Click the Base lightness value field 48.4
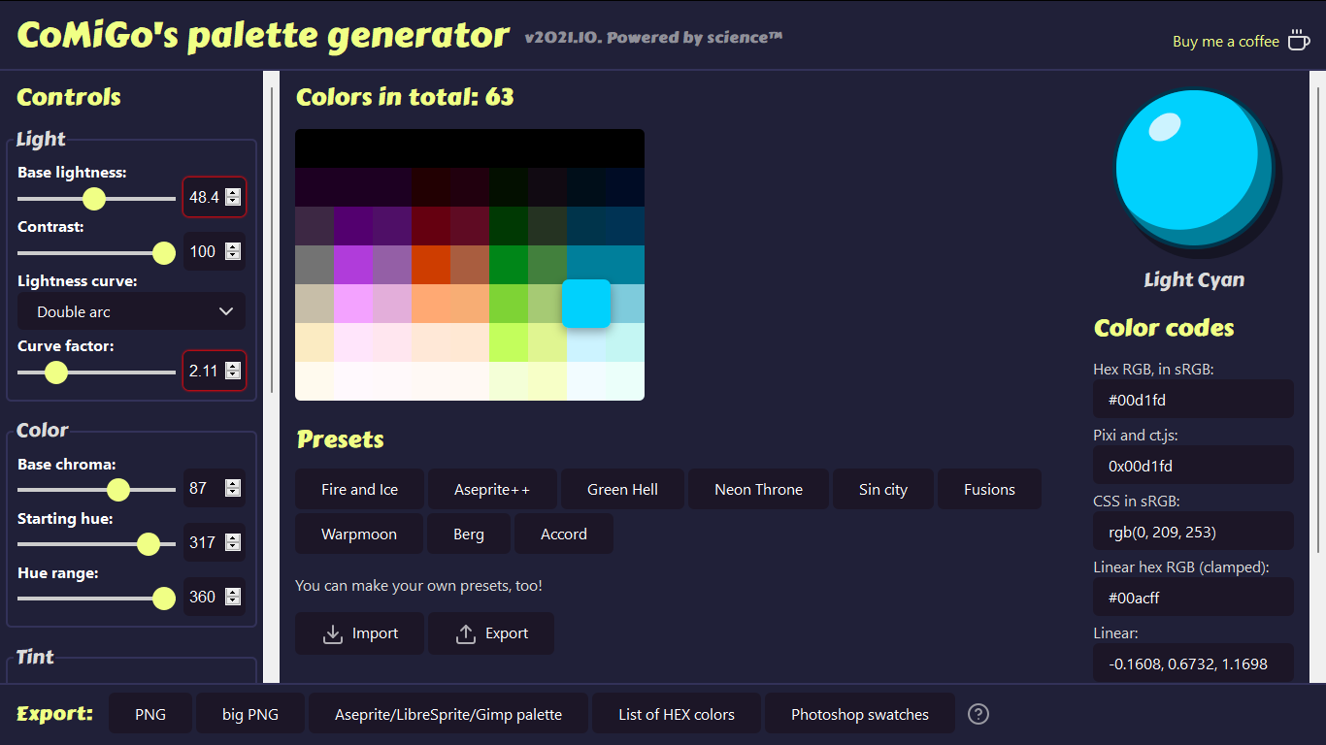Image resolution: width=1326 pixels, height=745 pixels. click(215, 197)
